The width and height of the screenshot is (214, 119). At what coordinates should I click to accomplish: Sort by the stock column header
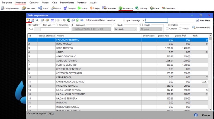200,36
